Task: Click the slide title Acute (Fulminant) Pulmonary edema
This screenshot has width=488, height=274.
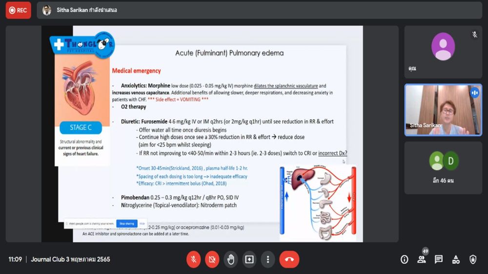Action: pos(229,53)
